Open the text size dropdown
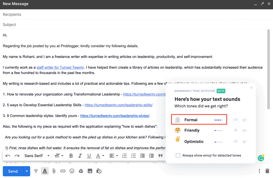 point(59,156)
